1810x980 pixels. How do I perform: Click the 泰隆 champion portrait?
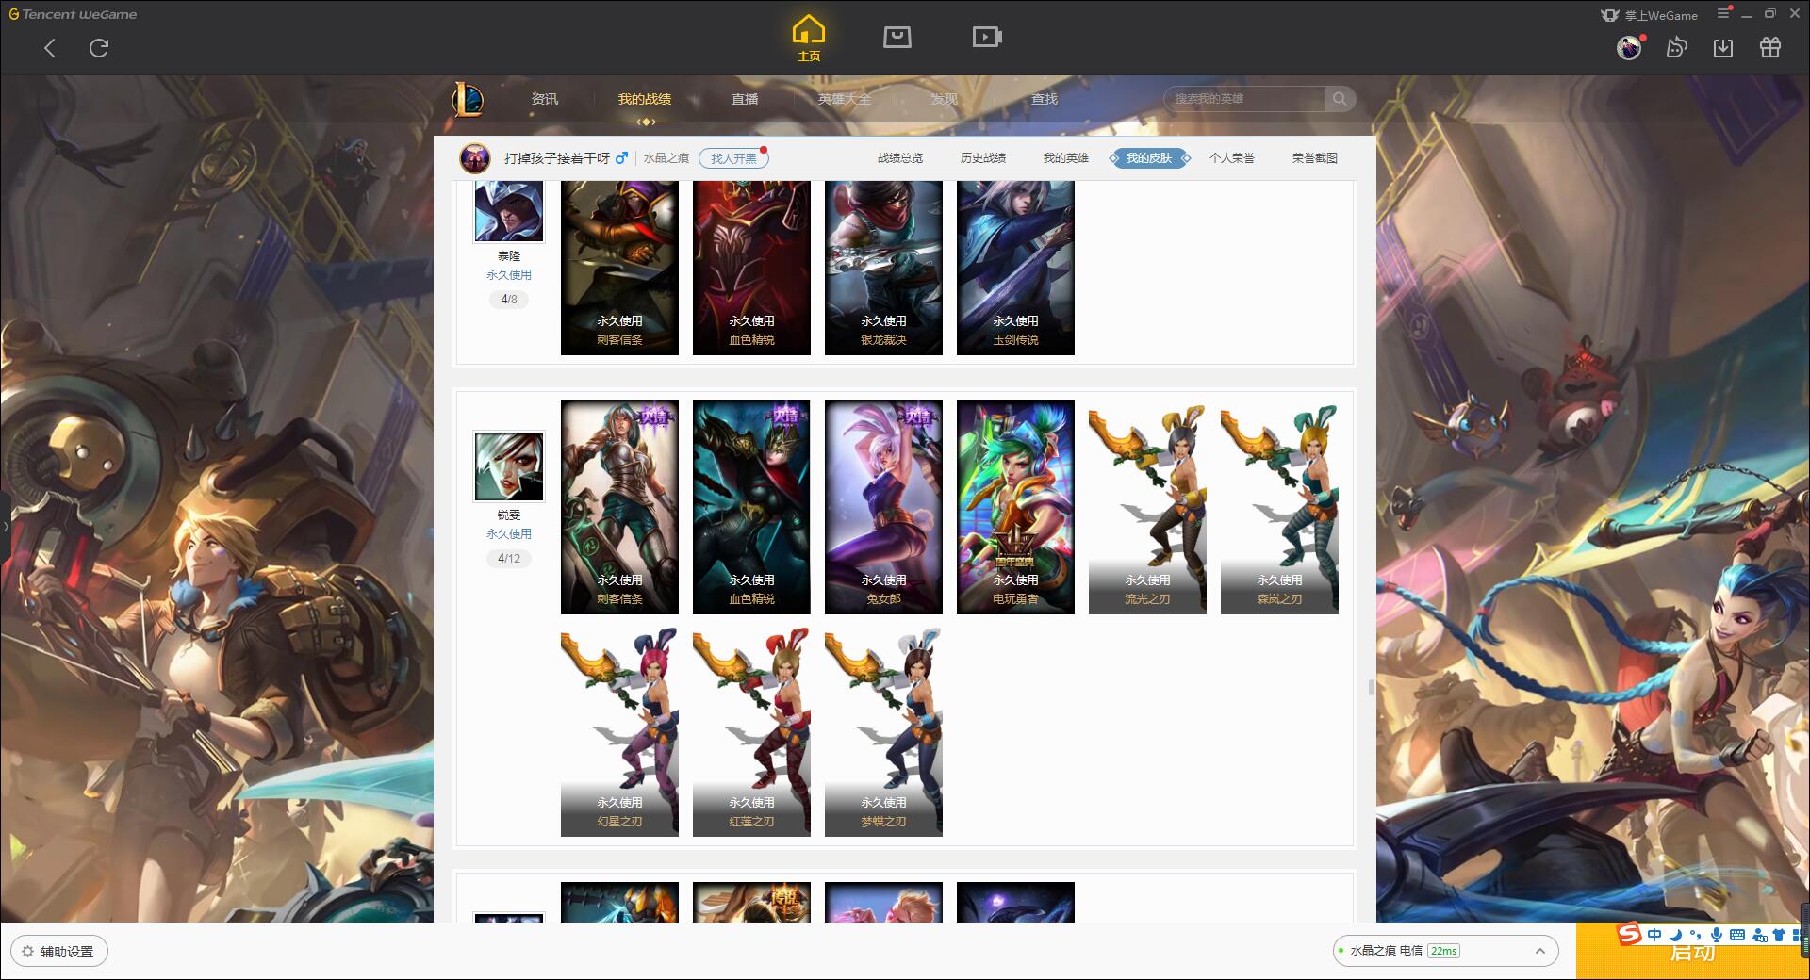(509, 211)
